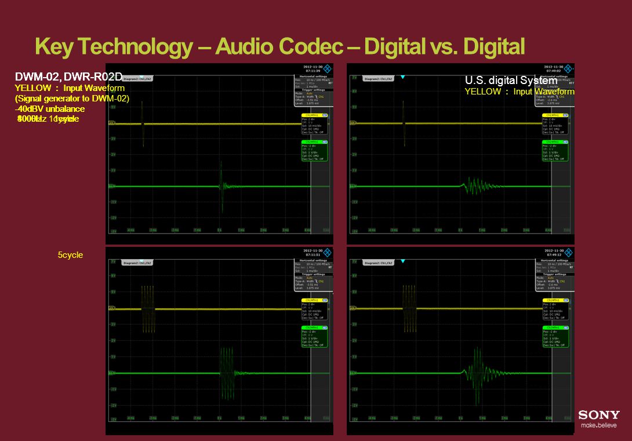Click the cyan trigger position marker on the 07:49:12 scope
The width and height of the screenshot is (632, 441).
pos(402,261)
